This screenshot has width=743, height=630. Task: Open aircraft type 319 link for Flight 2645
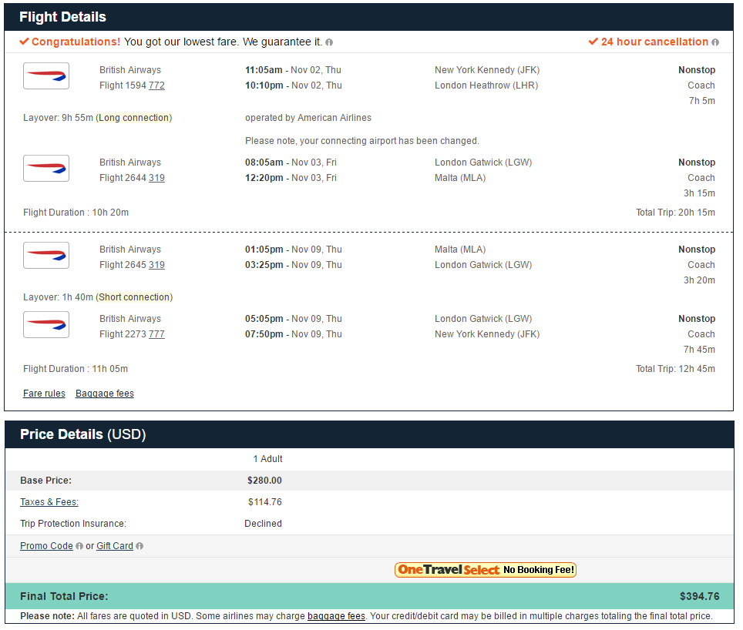pos(156,265)
